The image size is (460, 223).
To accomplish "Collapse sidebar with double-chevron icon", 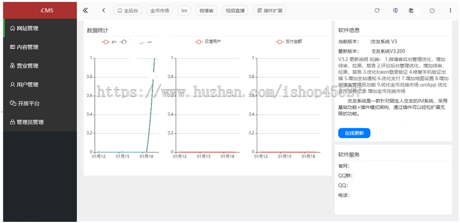I will (x=86, y=10).
